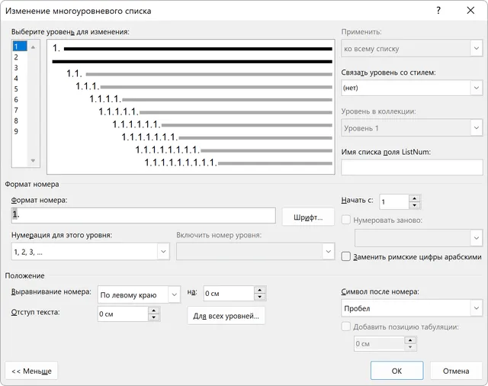Click the '<< Меньше' button
This screenshot has width=488, height=386.
[x=31, y=371]
